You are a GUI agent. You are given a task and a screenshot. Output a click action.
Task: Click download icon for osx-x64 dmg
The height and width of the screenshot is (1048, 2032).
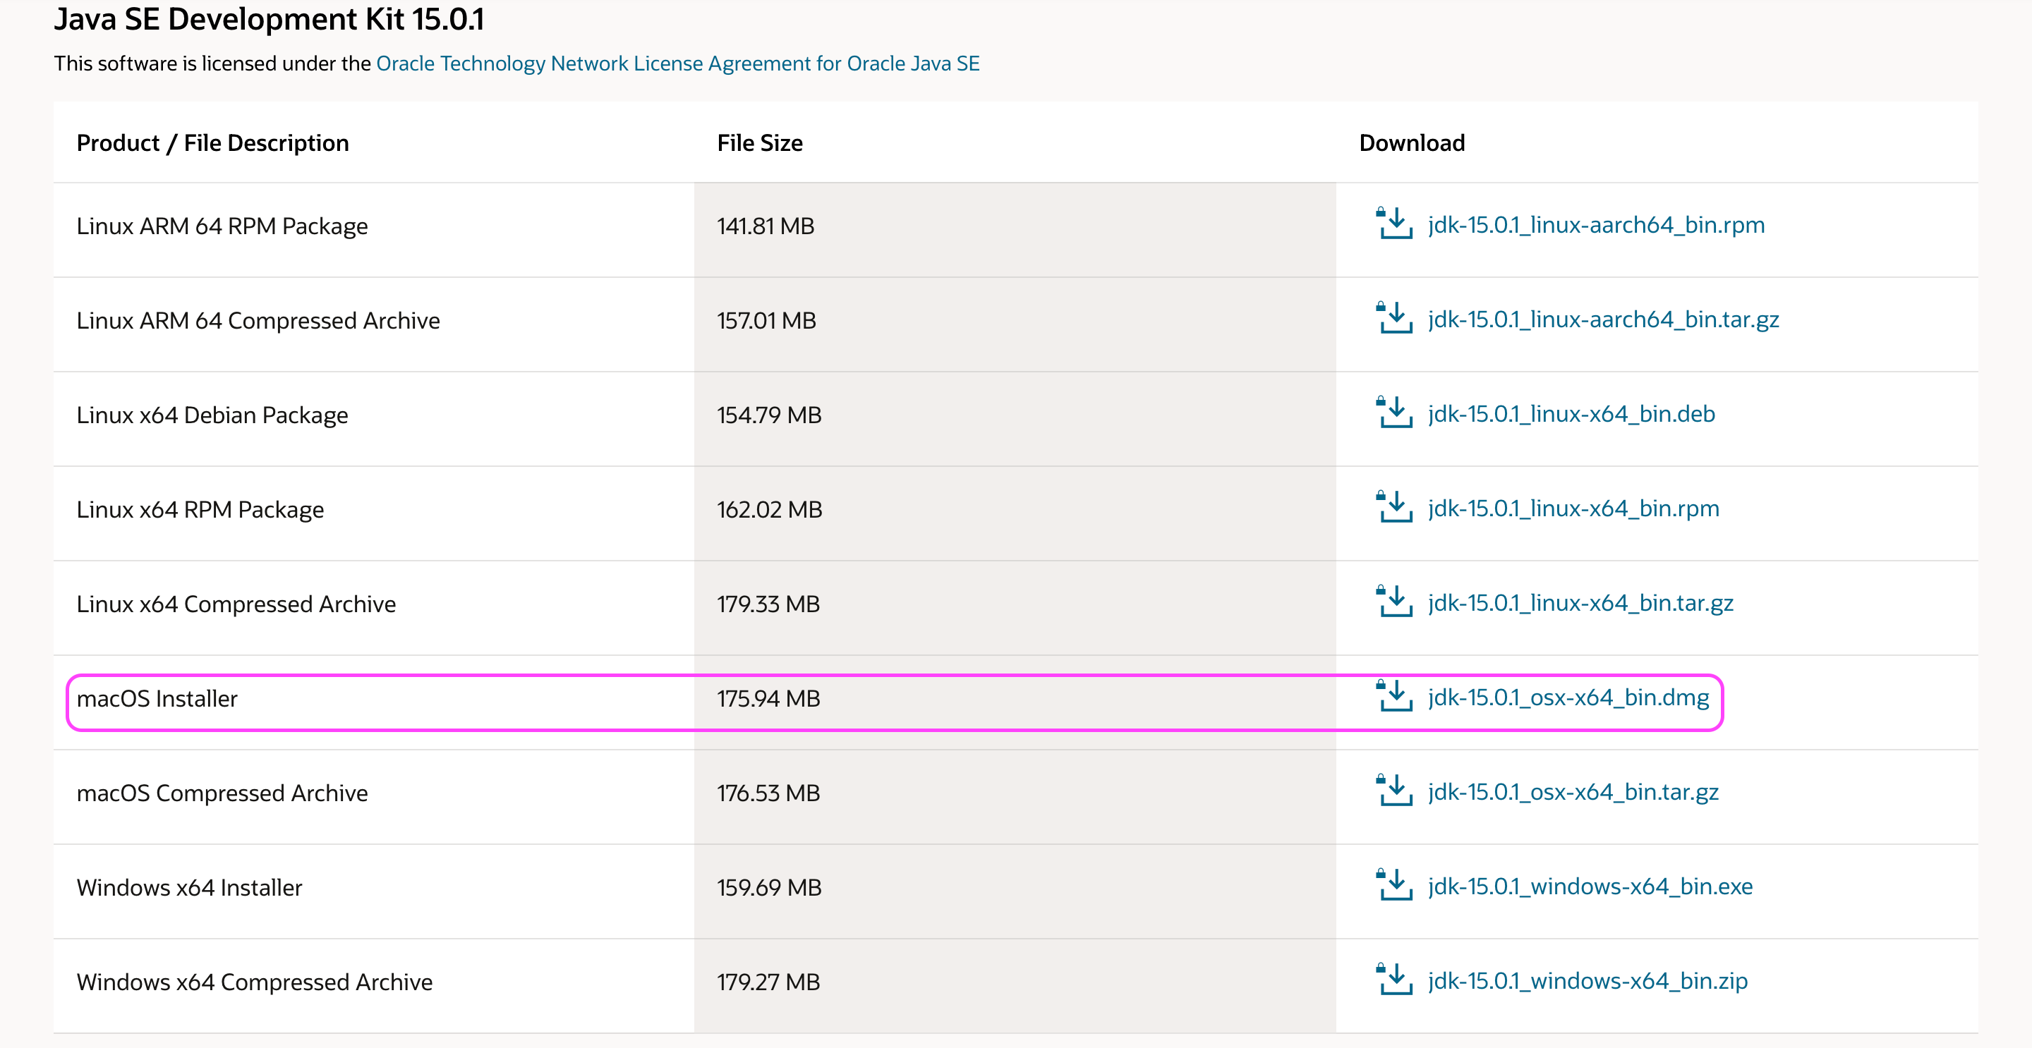[x=1394, y=696]
